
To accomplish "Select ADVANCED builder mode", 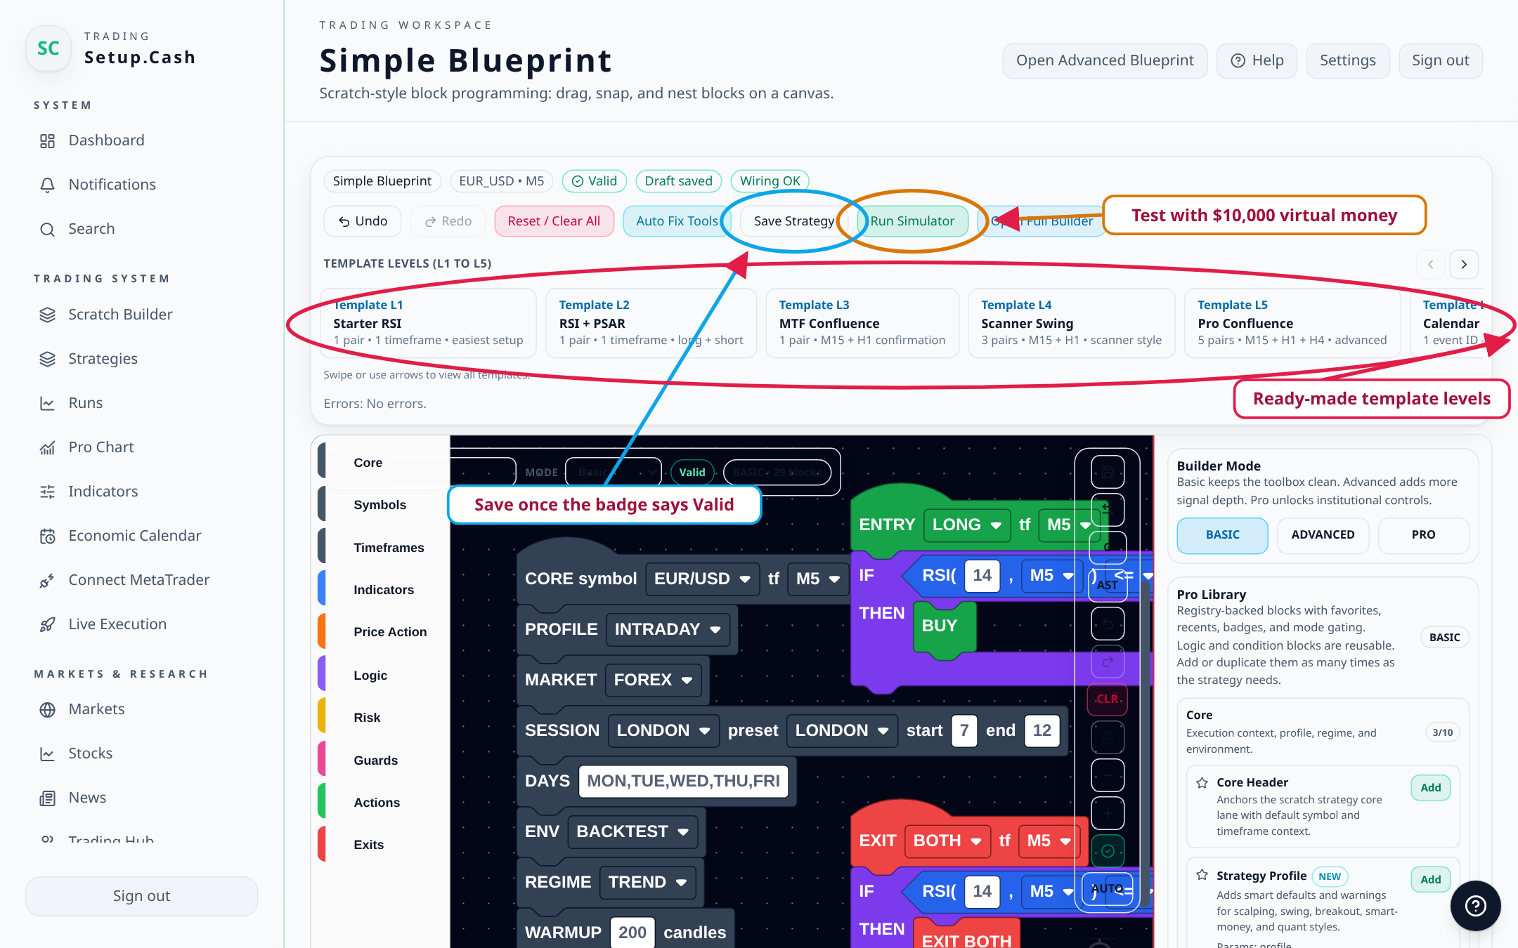I will (1323, 535).
